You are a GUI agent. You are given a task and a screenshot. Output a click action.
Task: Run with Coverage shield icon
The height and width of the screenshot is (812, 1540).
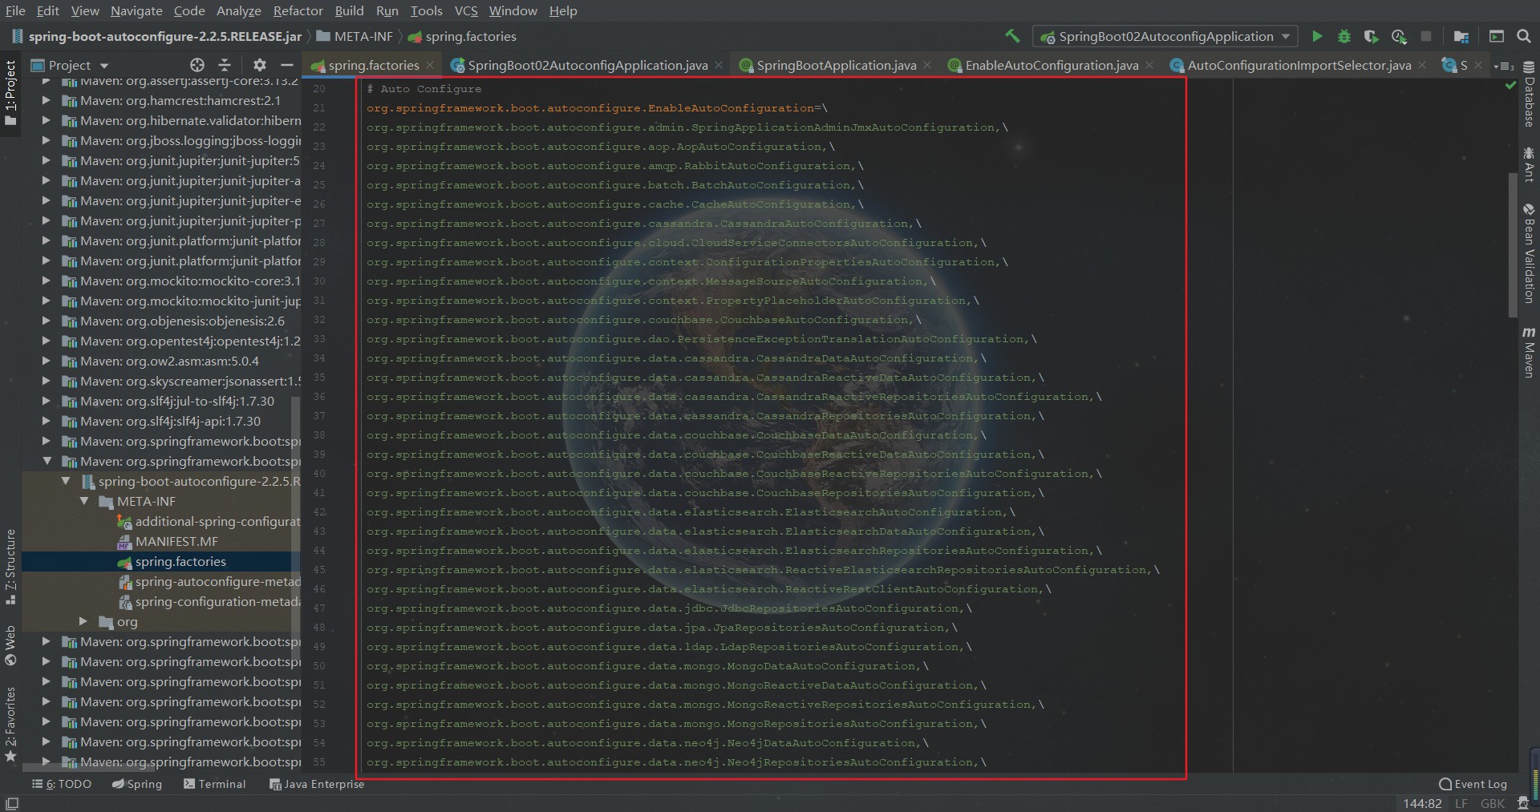(1372, 36)
